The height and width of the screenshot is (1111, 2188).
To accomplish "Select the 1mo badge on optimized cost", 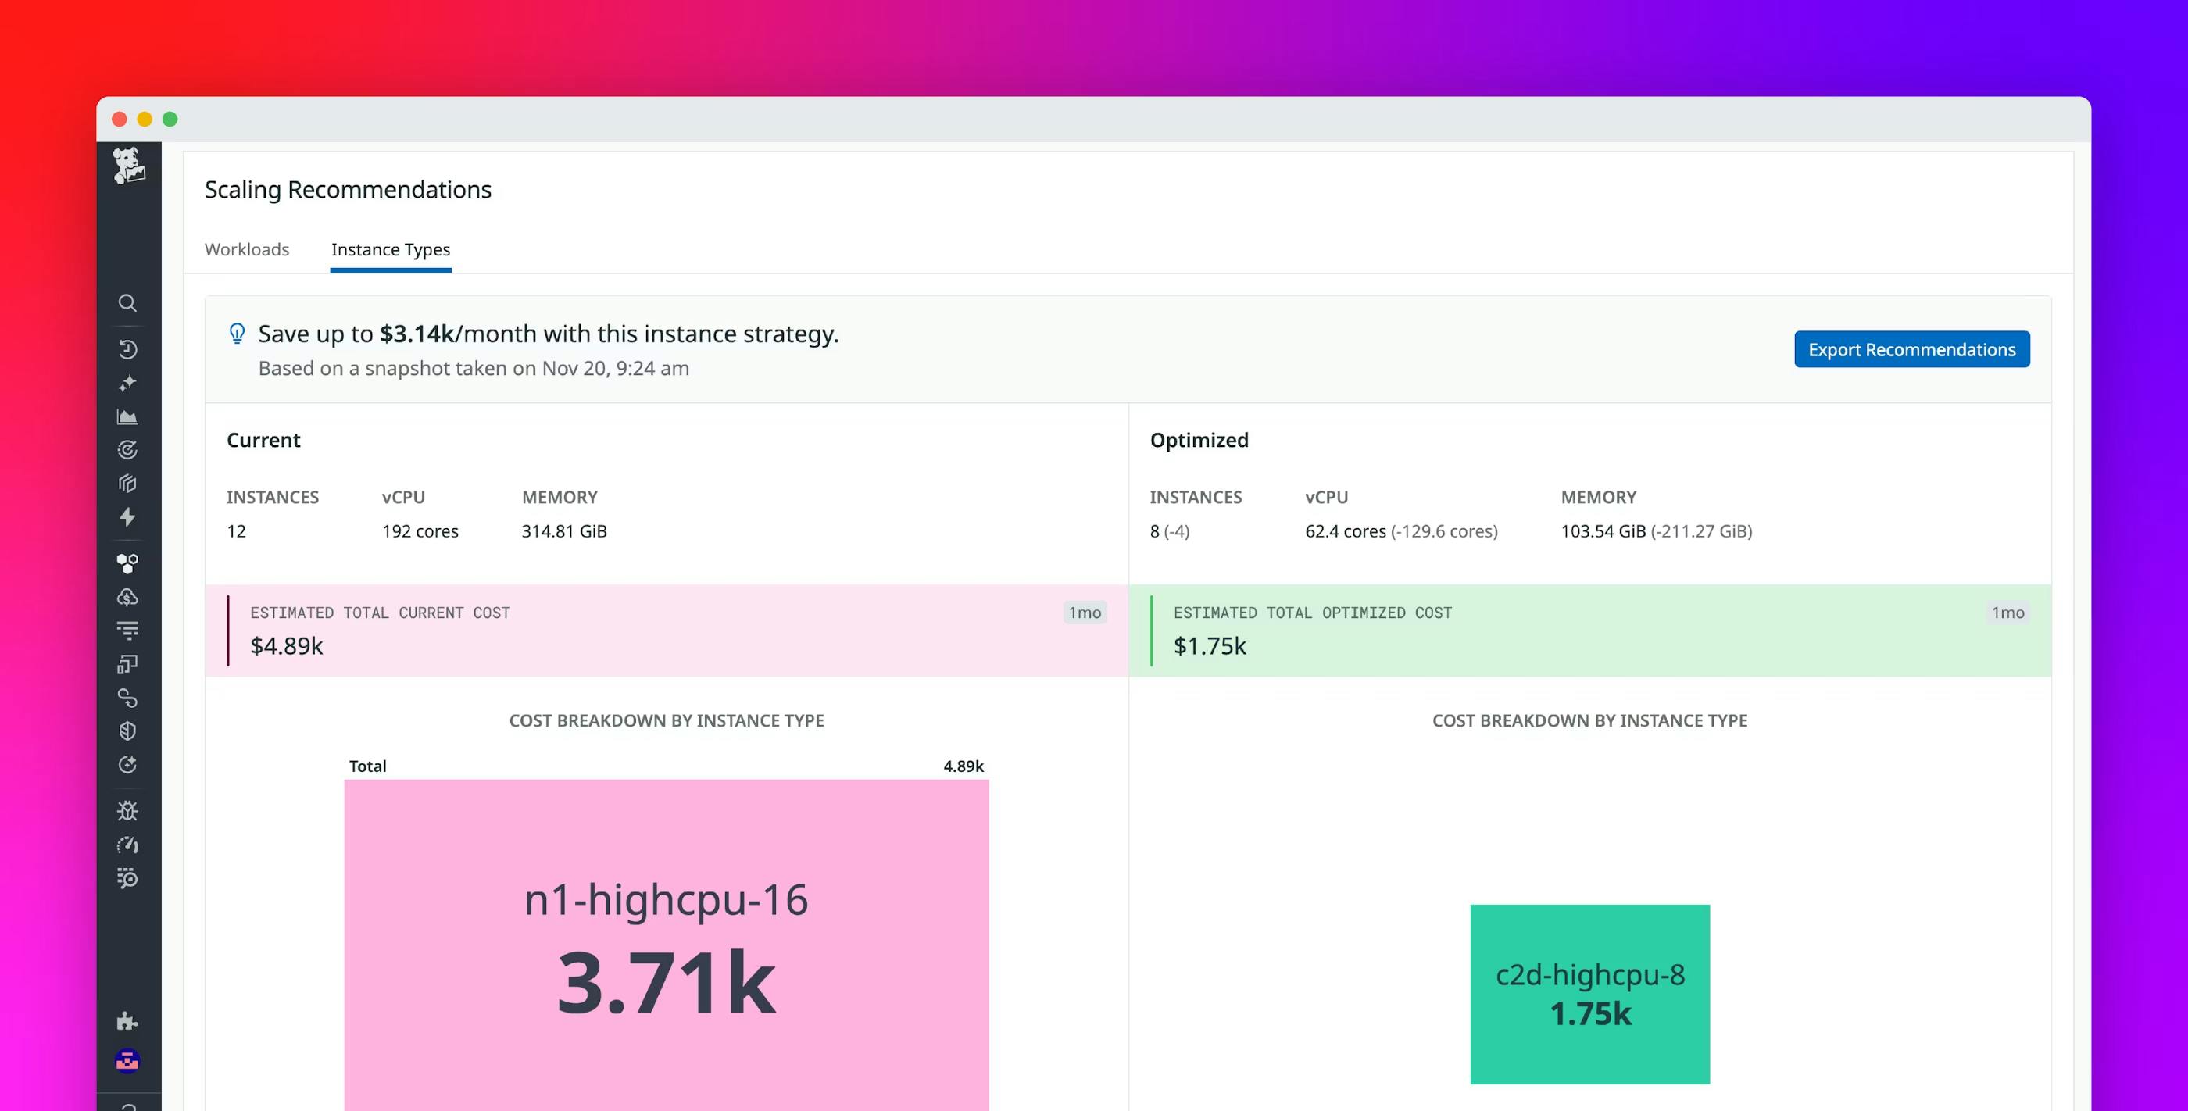I will [2007, 612].
